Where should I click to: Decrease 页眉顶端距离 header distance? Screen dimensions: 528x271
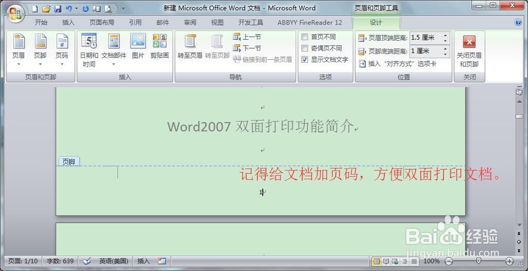click(x=445, y=41)
